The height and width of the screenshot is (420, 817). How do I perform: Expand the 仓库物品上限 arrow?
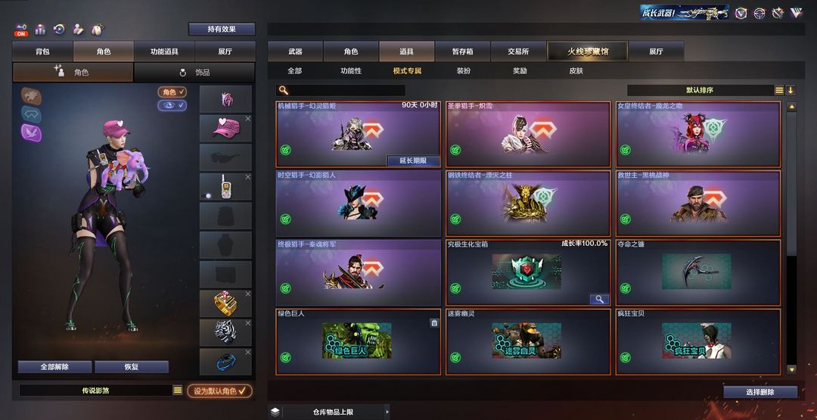coord(386,412)
